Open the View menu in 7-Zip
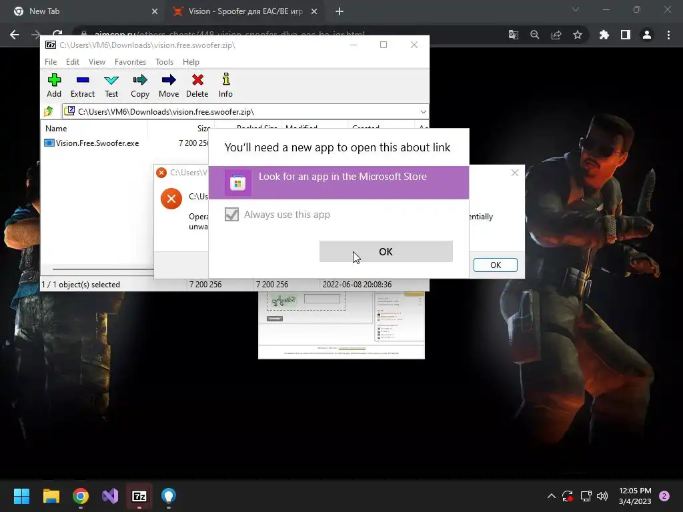 (x=97, y=62)
